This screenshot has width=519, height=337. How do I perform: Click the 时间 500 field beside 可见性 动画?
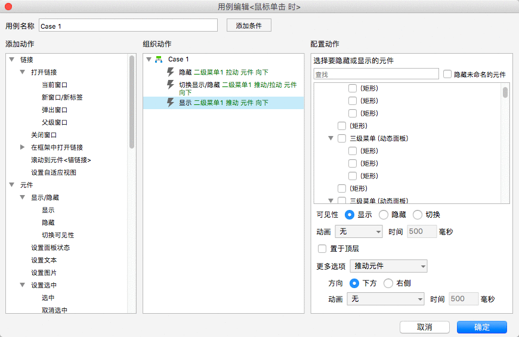tap(422, 231)
